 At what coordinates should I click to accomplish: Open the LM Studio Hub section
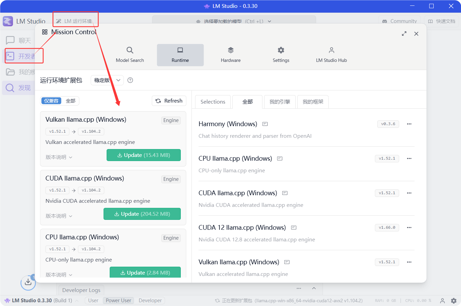pos(331,55)
